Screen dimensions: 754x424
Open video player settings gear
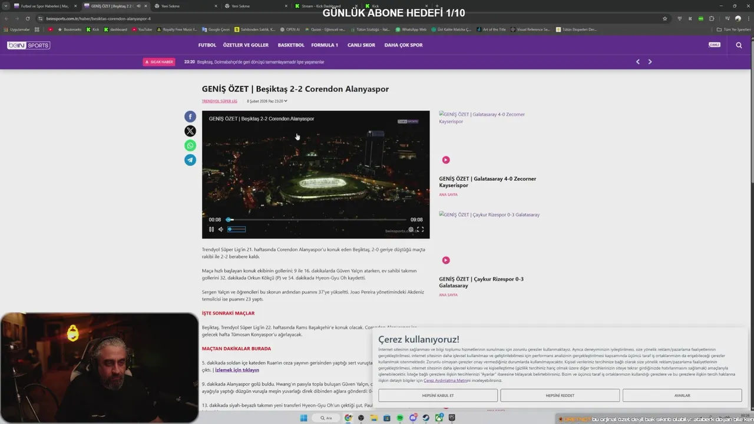tap(411, 229)
